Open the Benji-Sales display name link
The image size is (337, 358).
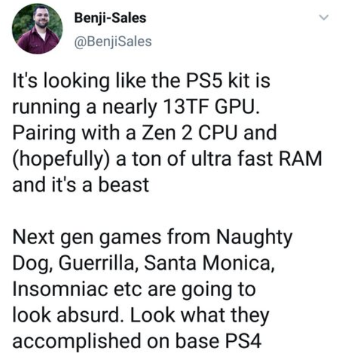coord(110,19)
